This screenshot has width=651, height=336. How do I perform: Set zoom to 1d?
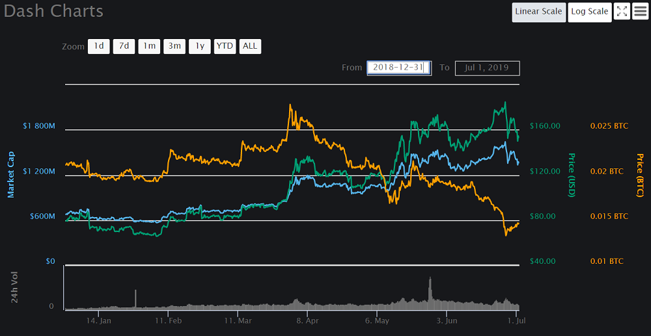click(x=99, y=46)
